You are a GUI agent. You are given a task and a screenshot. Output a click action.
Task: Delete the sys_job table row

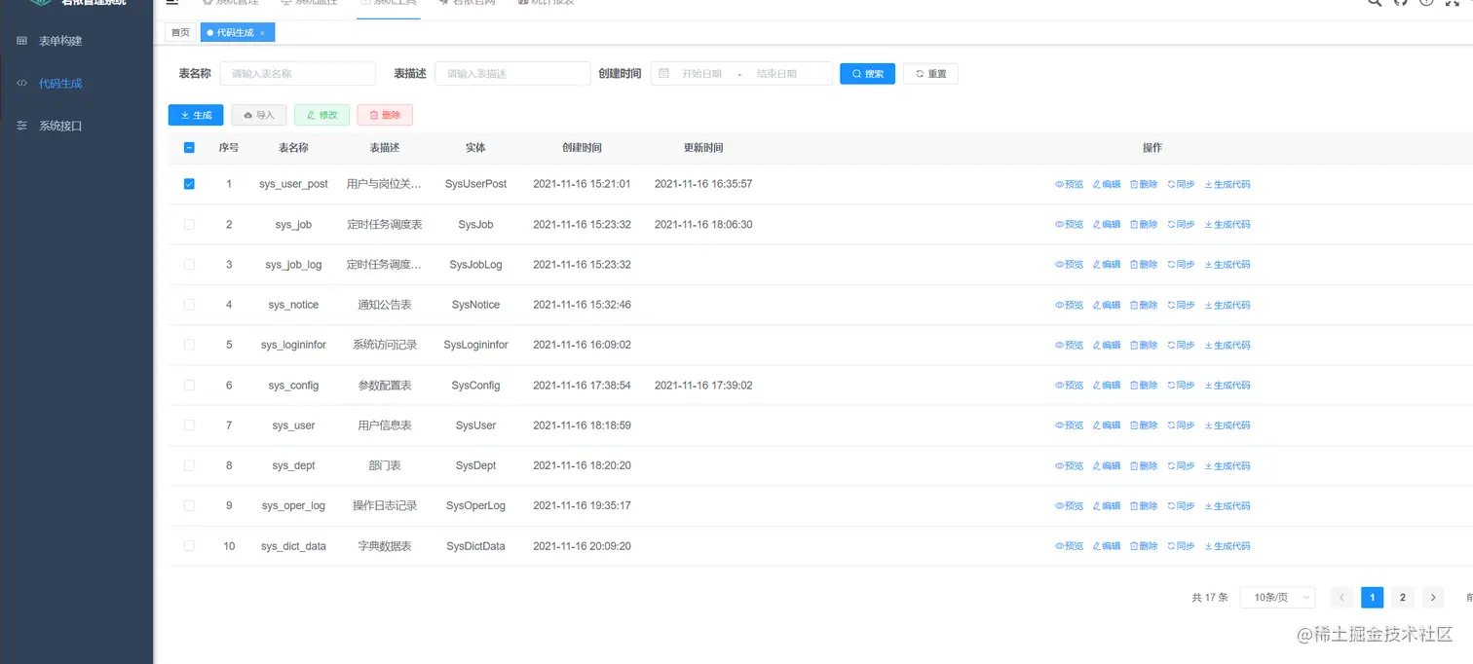tap(1144, 224)
